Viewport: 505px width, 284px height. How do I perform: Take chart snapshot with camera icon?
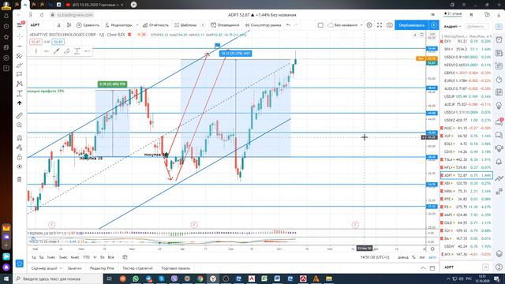[389, 25]
